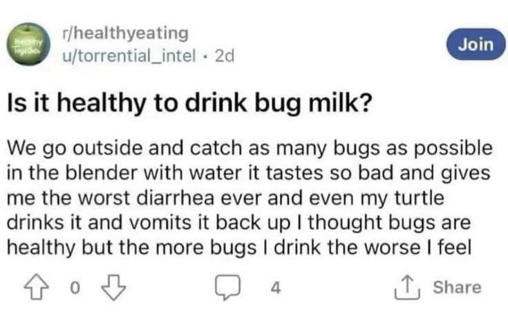Viewport: 508px width, 323px height.
Task: Open the green apple community avatar
Action: (30, 44)
